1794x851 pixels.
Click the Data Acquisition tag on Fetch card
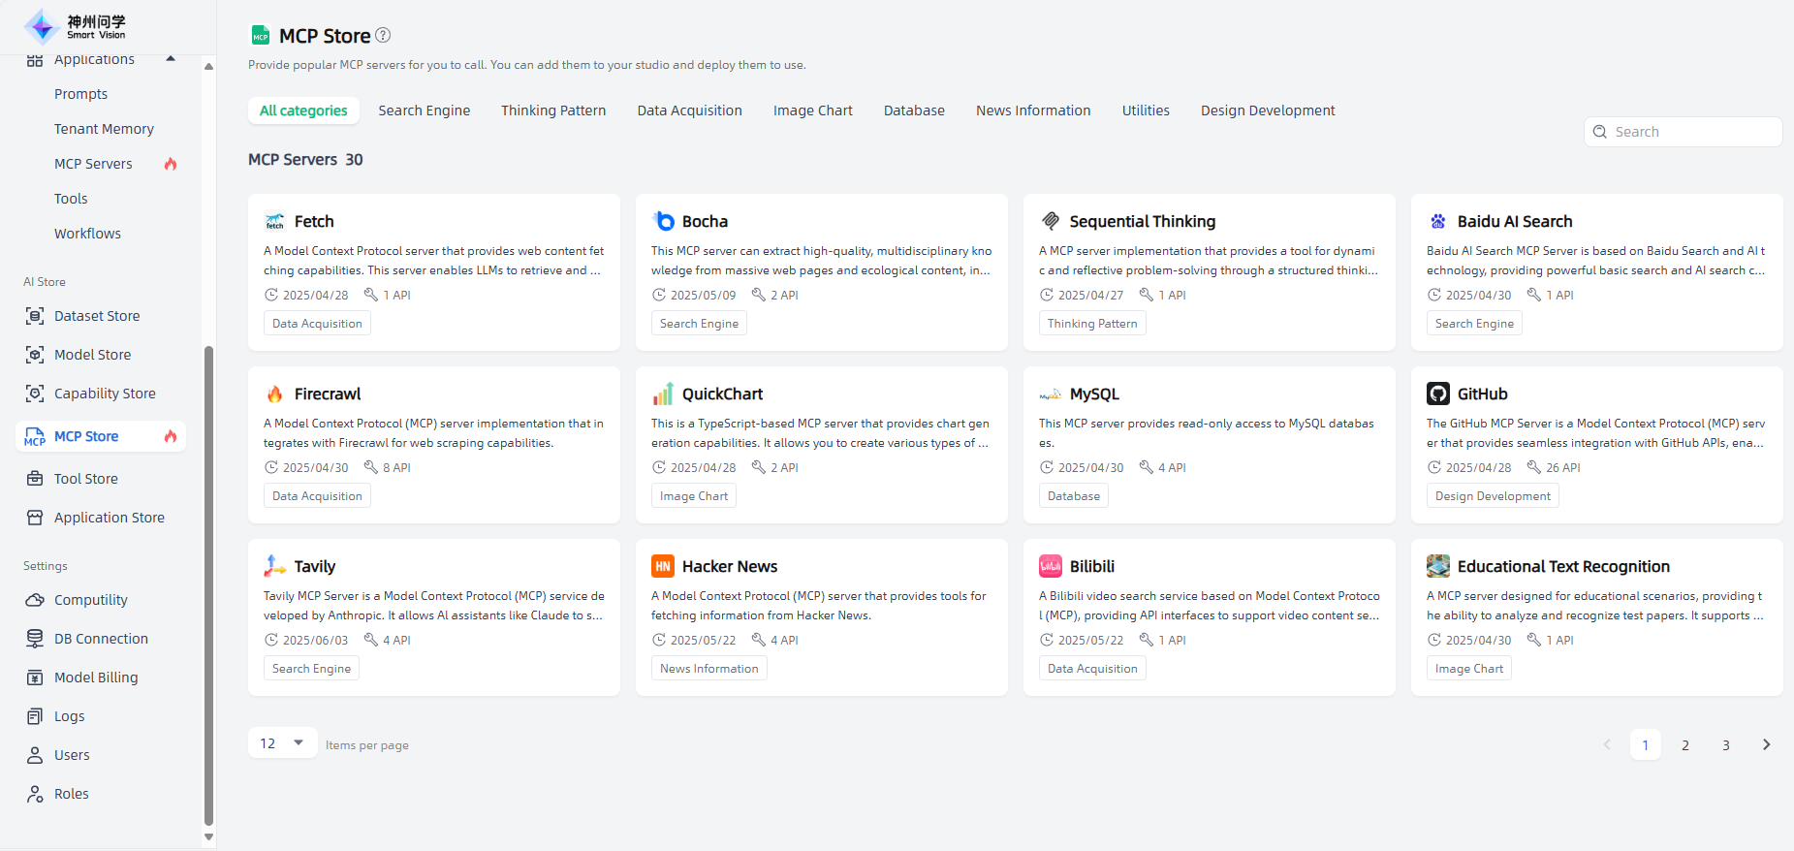[317, 324]
